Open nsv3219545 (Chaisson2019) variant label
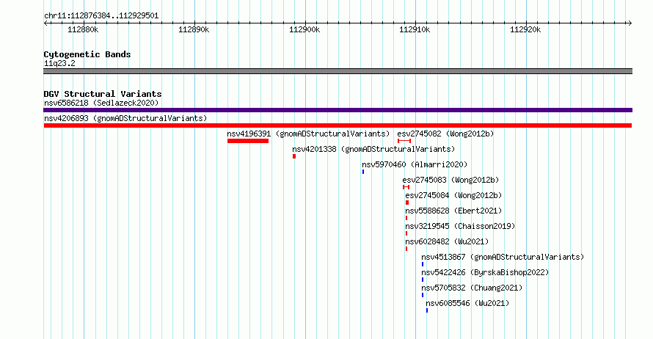Viewport: 653px width, 339px height. [460, 226]
